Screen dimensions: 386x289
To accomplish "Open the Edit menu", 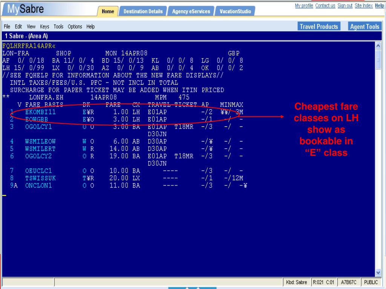I will 18,27.
